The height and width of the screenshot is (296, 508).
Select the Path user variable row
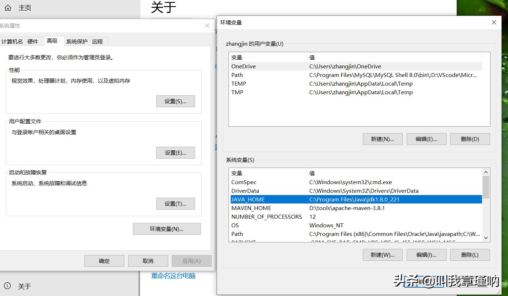click(323, 75)
